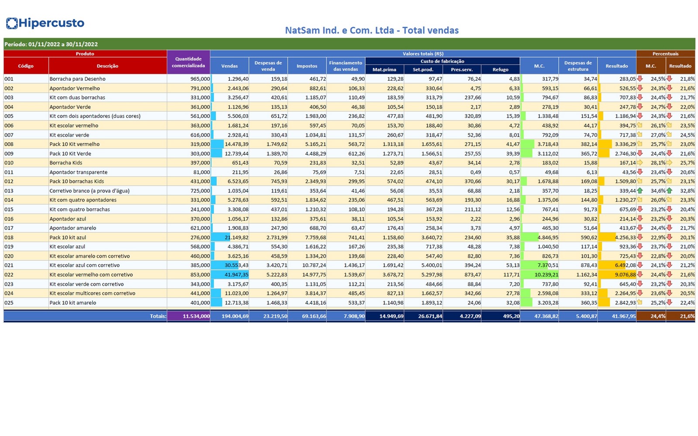This screenshot has width=698, height=436.
Task: Click the Período 01/11/2022 a 30/11/2022 bar
Action: pos(349,44)
